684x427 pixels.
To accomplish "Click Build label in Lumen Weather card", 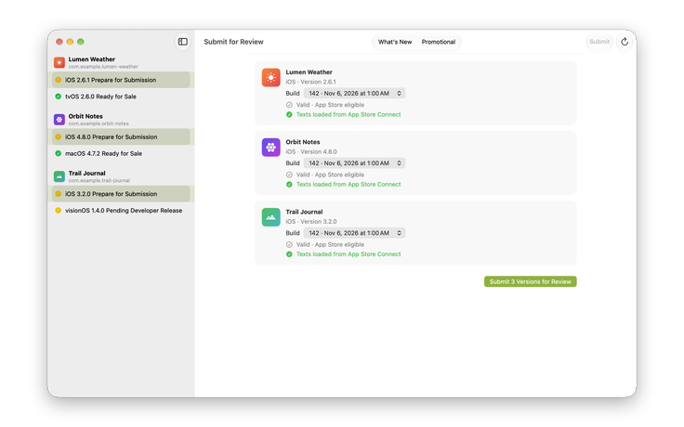I will [x=293, y=93].
